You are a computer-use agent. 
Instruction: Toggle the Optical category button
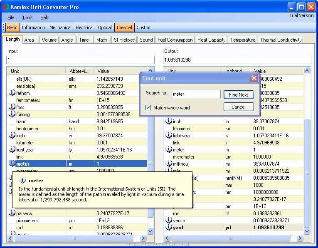pyautogui.click(x=105, y=27)
